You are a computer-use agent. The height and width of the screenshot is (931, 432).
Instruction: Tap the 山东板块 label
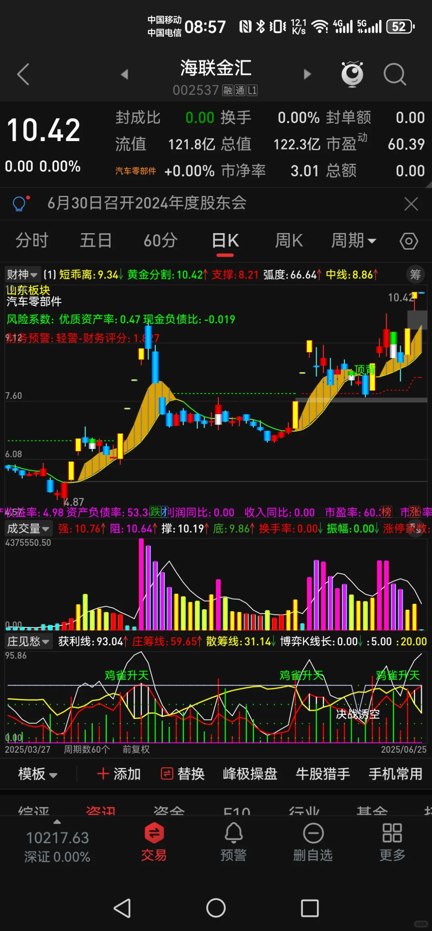(x=28, y=290)
